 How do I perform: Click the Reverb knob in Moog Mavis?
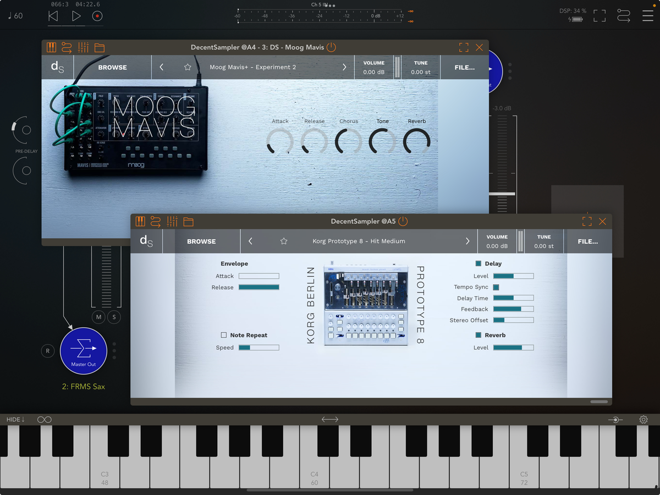[x=417, y=141]
